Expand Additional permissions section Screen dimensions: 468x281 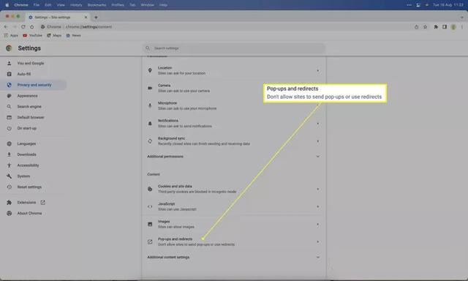click(233, 157)
